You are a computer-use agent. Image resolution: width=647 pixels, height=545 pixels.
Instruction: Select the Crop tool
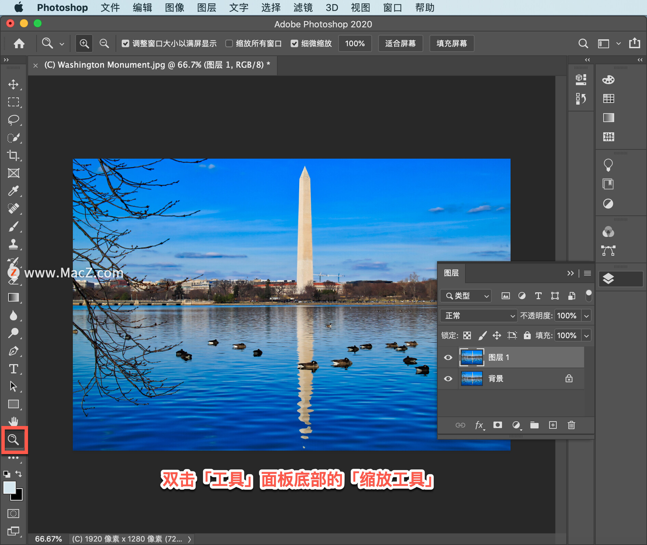(13, 156)
